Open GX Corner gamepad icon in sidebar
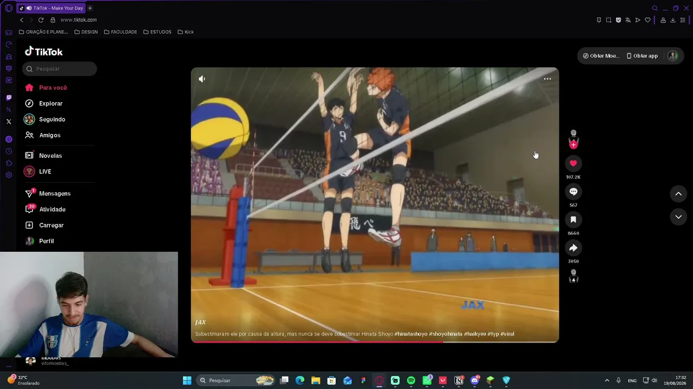Image resolution: width=693 pixels, height=389 pixels. coord(9,33)
